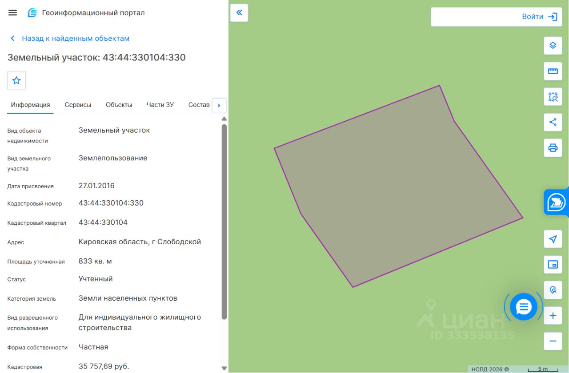Locate my position with navigation arrow
The width and height of the screenshot is (569, 373).
pos(553,239)
